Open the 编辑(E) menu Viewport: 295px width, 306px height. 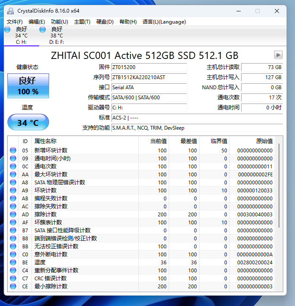(37, 21)
